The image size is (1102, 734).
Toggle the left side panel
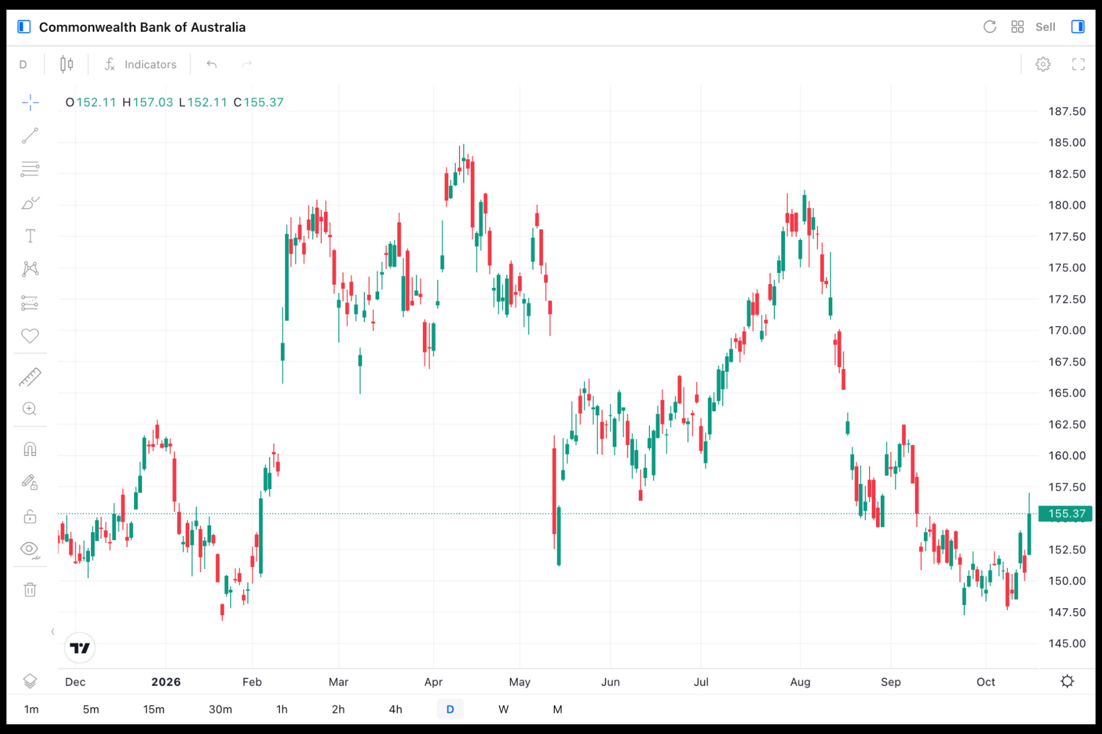[24, 27]
